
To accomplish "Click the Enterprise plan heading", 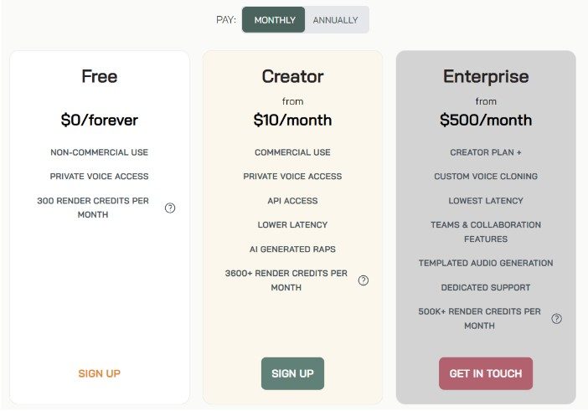I will (x=486, y=76).
